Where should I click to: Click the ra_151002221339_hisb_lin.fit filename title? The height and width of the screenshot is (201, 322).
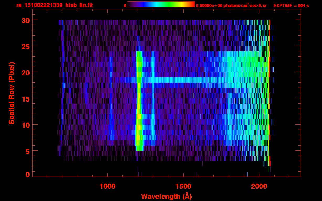point(54,5)
